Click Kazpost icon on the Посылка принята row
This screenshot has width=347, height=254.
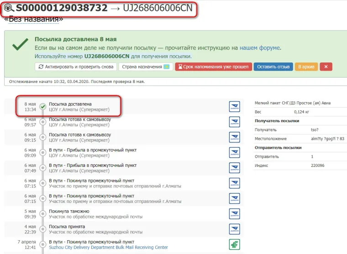coord(234,229)
